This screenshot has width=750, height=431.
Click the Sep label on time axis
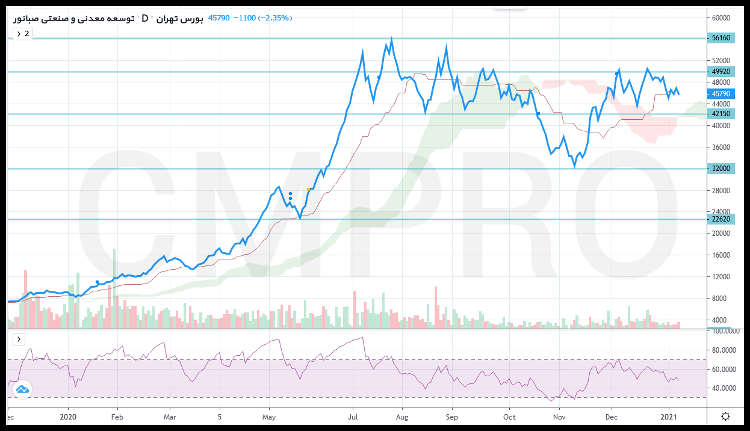tap(452, 417)
